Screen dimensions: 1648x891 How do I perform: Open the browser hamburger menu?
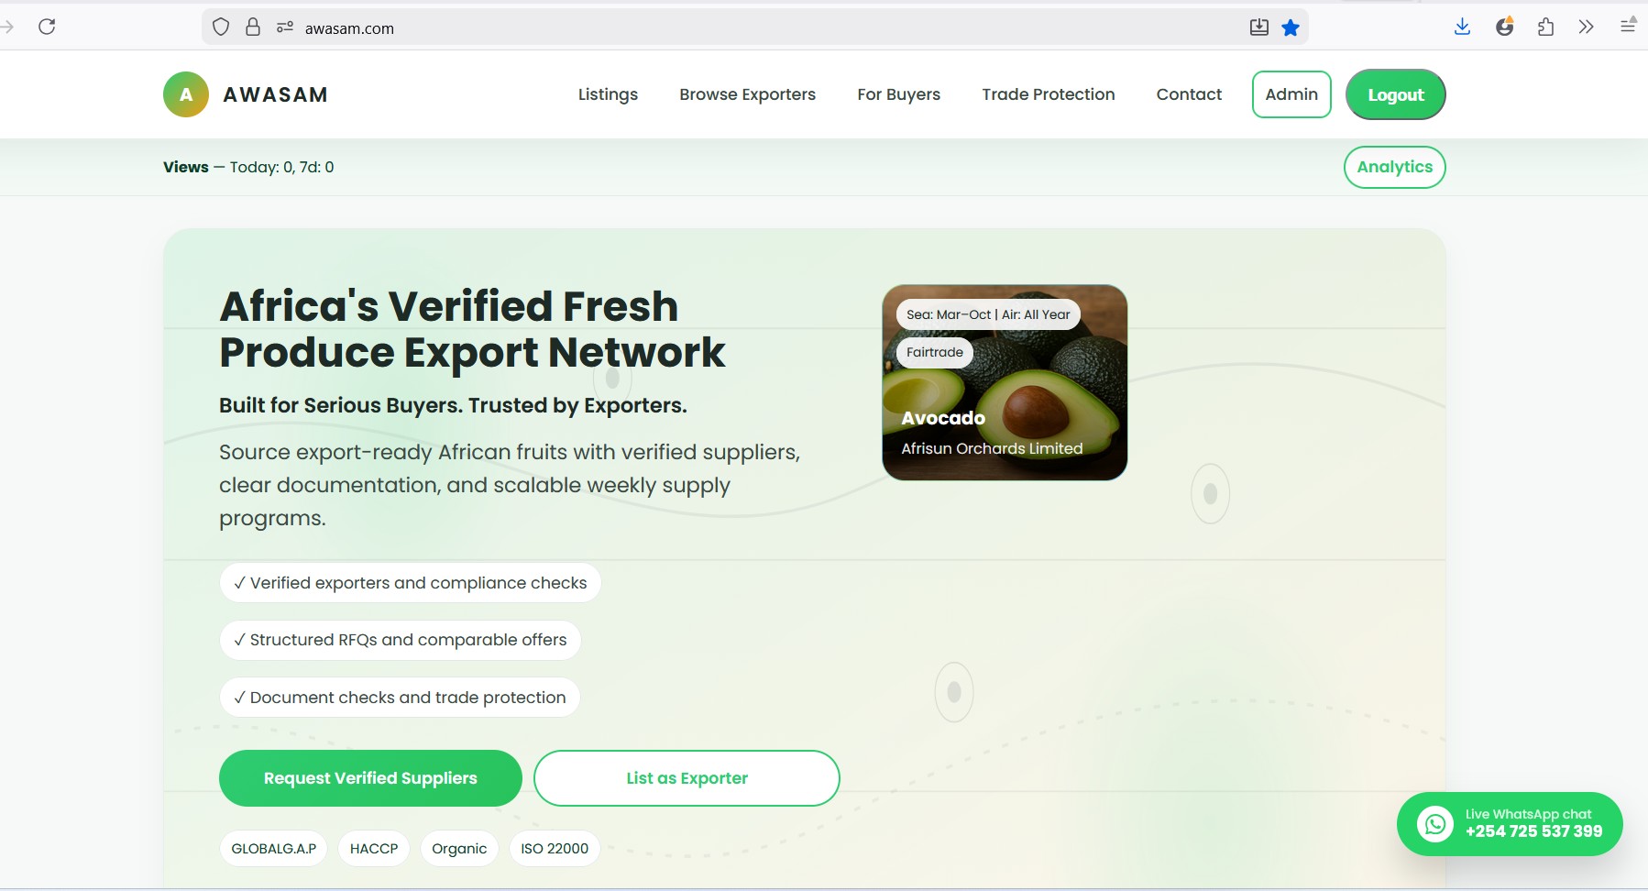pos(1627,27)
